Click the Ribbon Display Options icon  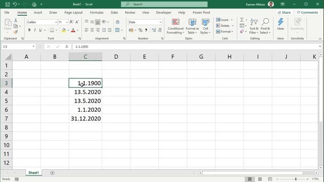282,4
